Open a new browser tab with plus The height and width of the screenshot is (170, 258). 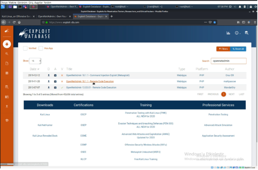click(x=112, y=16)
